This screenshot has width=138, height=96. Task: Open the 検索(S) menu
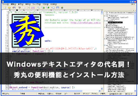[x=28, y=4]
